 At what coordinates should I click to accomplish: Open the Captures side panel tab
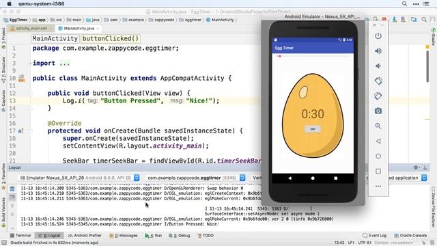tap(3, 100)
